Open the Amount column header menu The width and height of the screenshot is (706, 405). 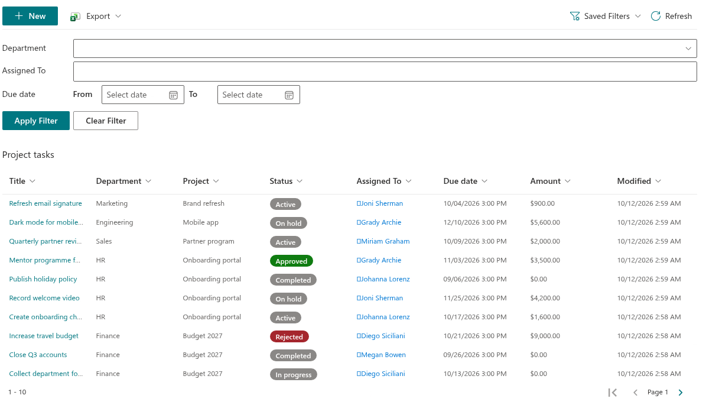(x=550, y=181)
